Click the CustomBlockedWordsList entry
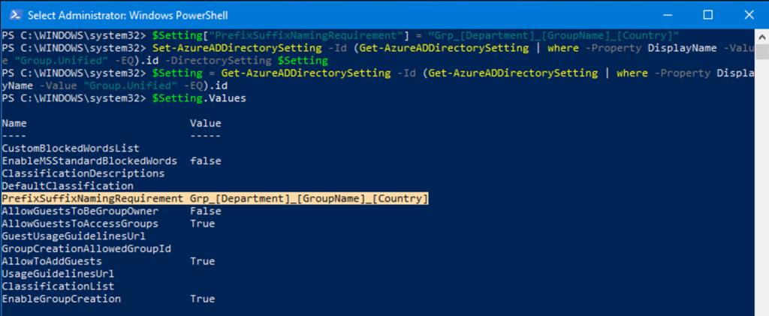The width and height of the screenshot is (769, 316). click(x=70, y=148)
